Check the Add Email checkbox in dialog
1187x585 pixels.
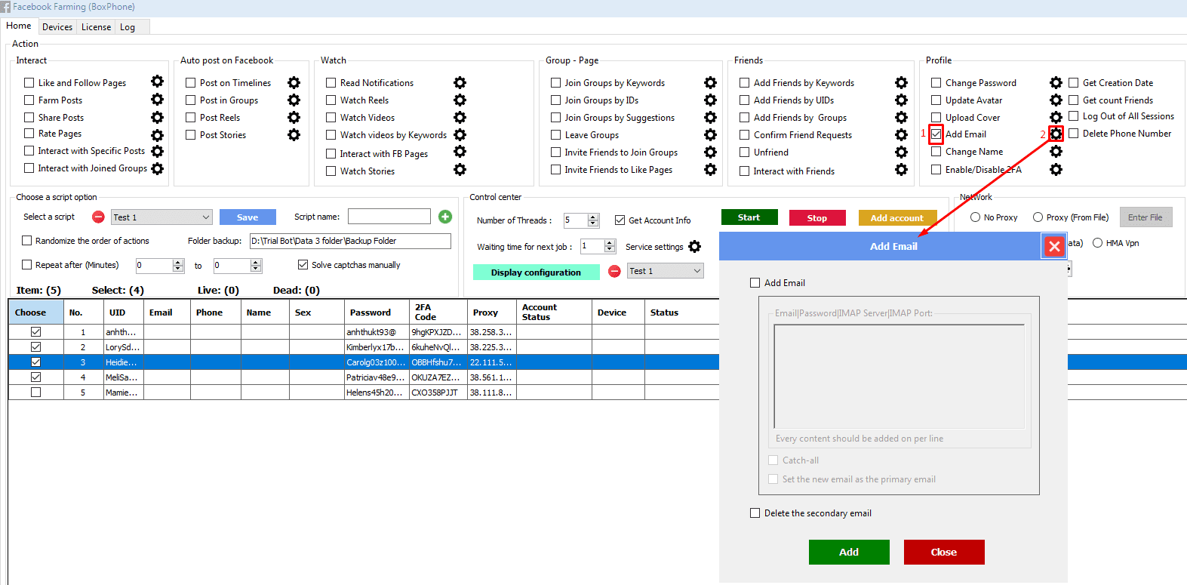755,282
